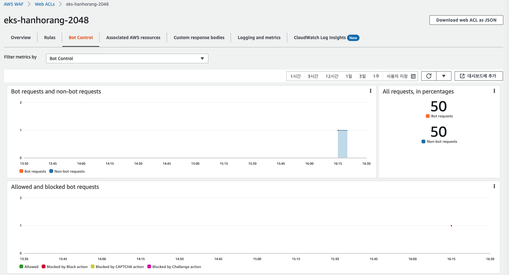Viewport: 509px width, 275px height.
Task: Go to Web ACLs breadcrumb link
Action: click(45, 4)
